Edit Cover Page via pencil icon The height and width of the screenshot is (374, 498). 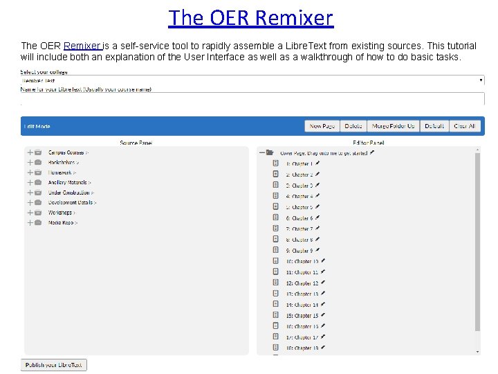pos(372,152)
